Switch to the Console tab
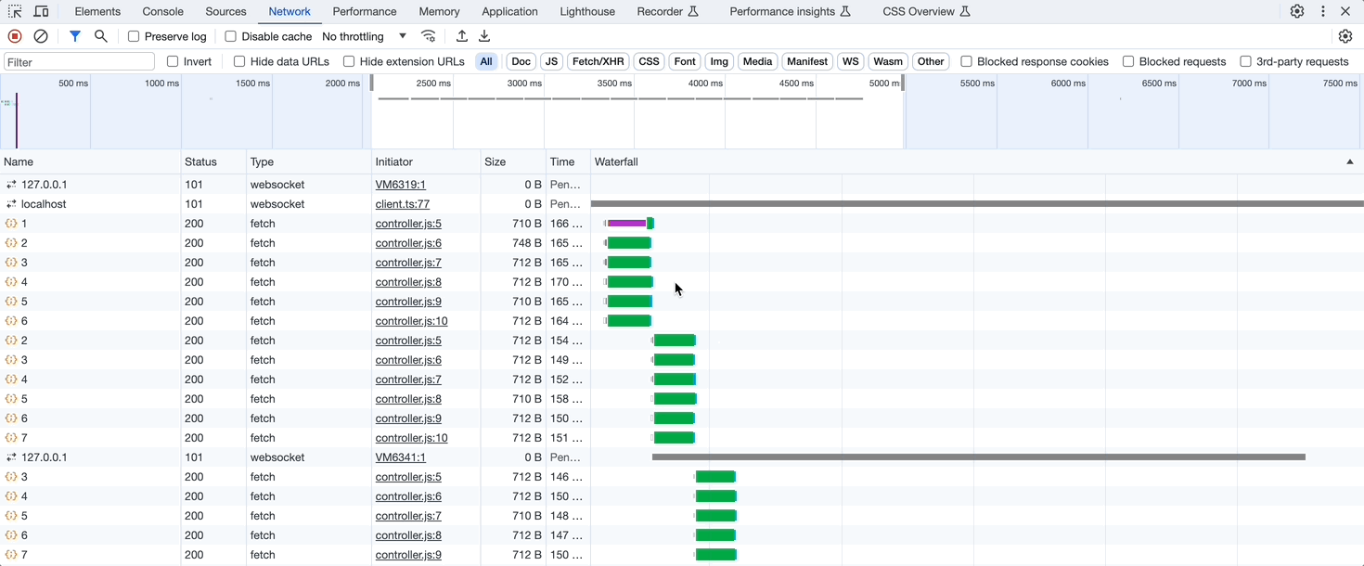Image resolution: width=1364 pixels, height=566 pixels. [162, 11]
